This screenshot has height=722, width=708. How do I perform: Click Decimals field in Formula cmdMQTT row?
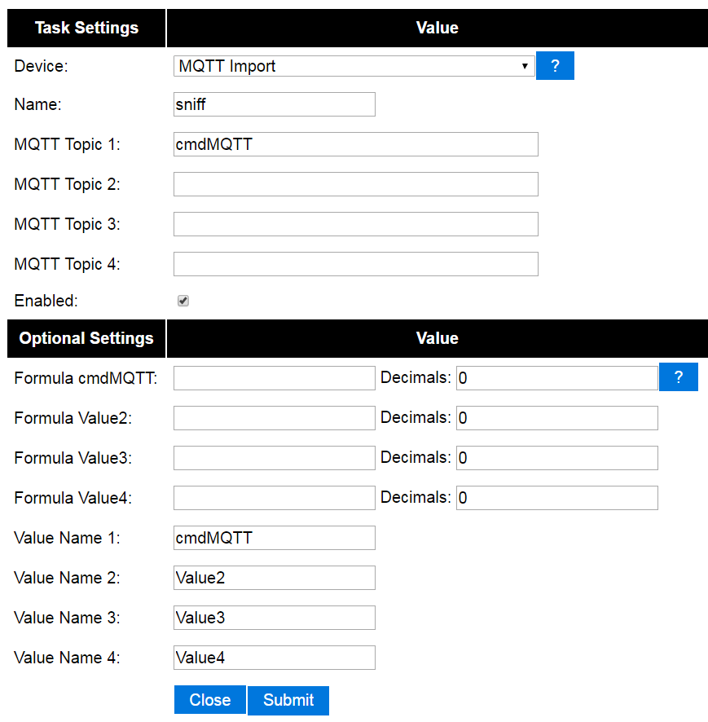[557, 378]
